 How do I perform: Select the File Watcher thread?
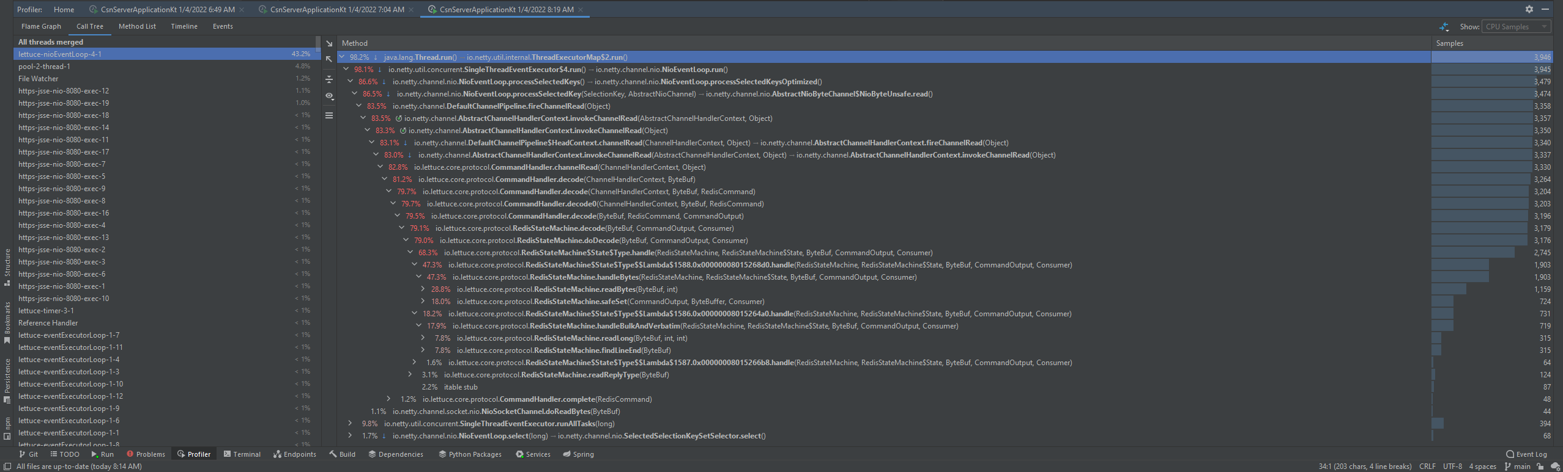[x=164, y=79]
